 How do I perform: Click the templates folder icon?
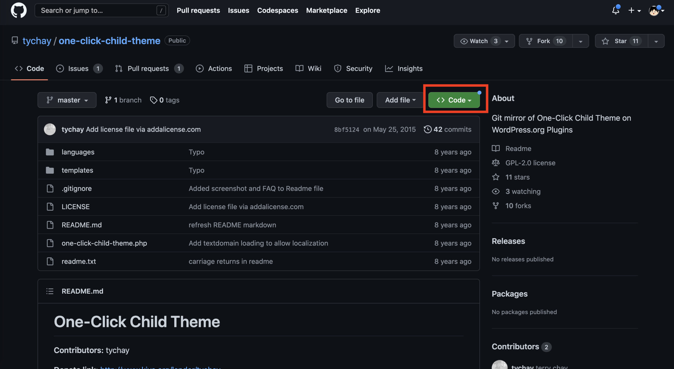50,170
